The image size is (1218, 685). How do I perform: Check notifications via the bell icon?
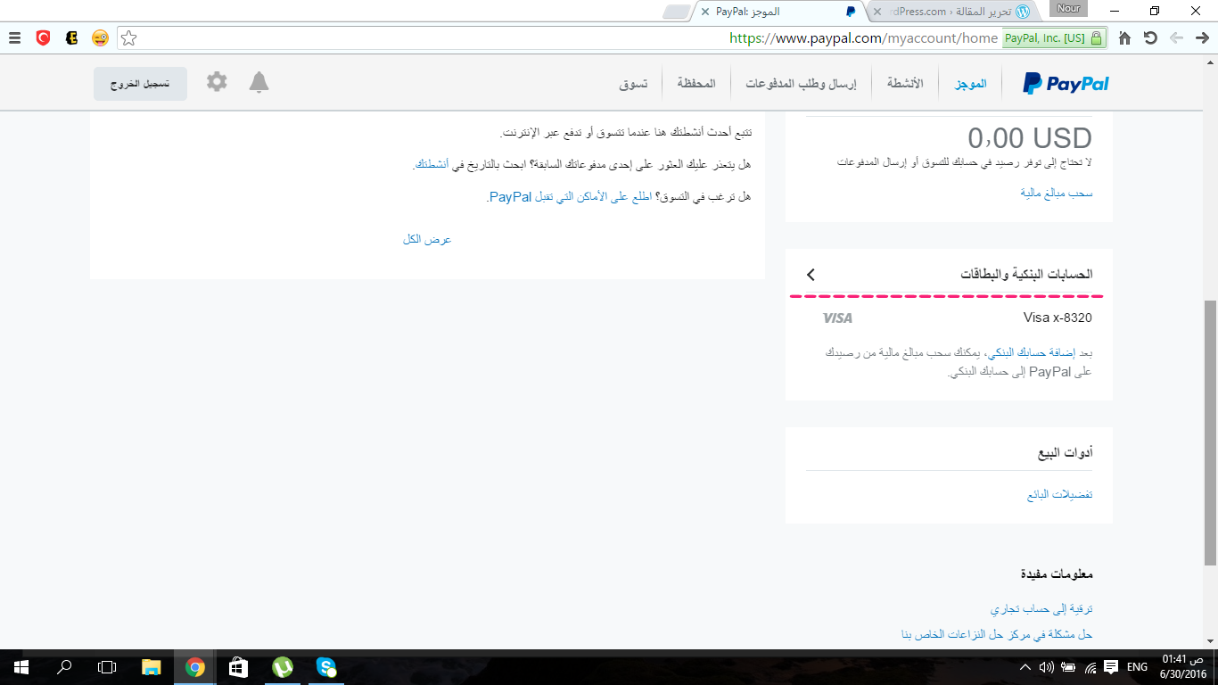click(x=259, y=83)
